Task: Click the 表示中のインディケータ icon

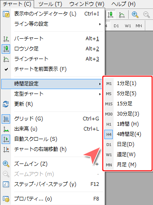Action: coord(6,14)
